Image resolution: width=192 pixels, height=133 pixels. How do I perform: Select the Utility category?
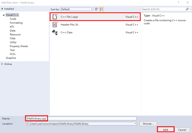(x=13, y=42)
